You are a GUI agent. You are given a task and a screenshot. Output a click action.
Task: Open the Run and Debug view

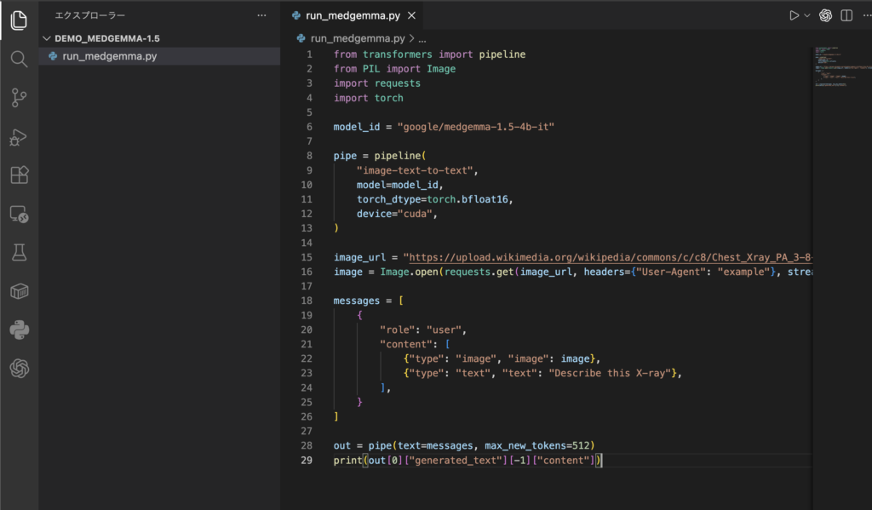(19, 137)
